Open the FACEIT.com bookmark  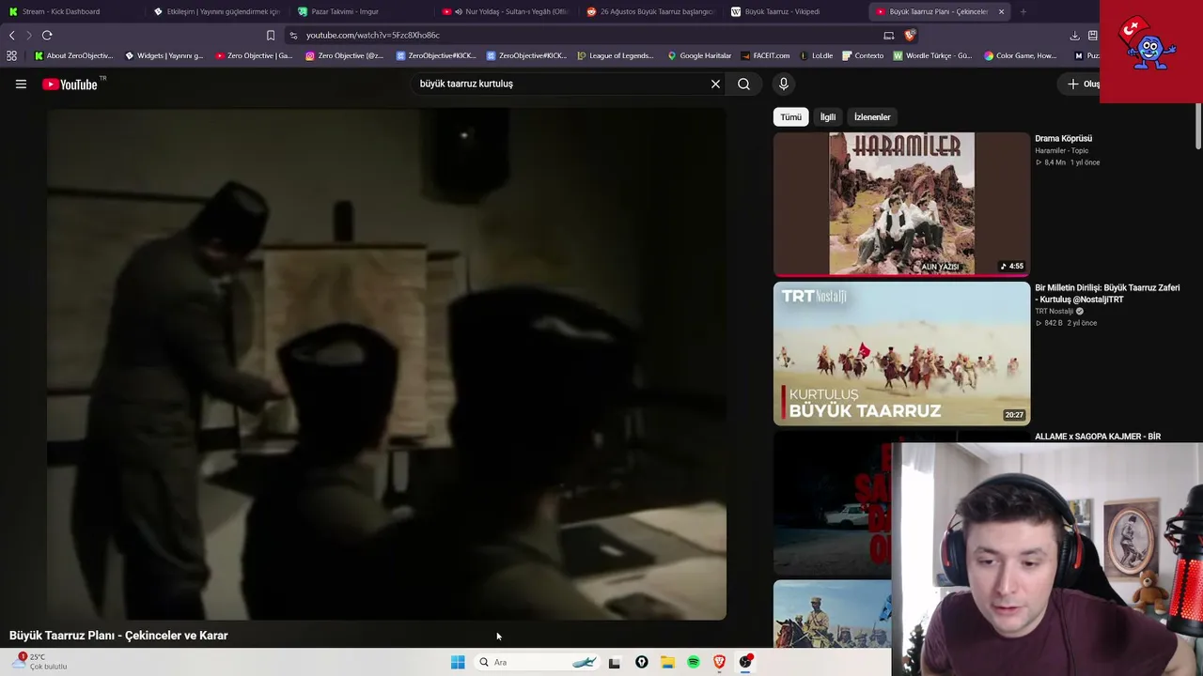765,55
